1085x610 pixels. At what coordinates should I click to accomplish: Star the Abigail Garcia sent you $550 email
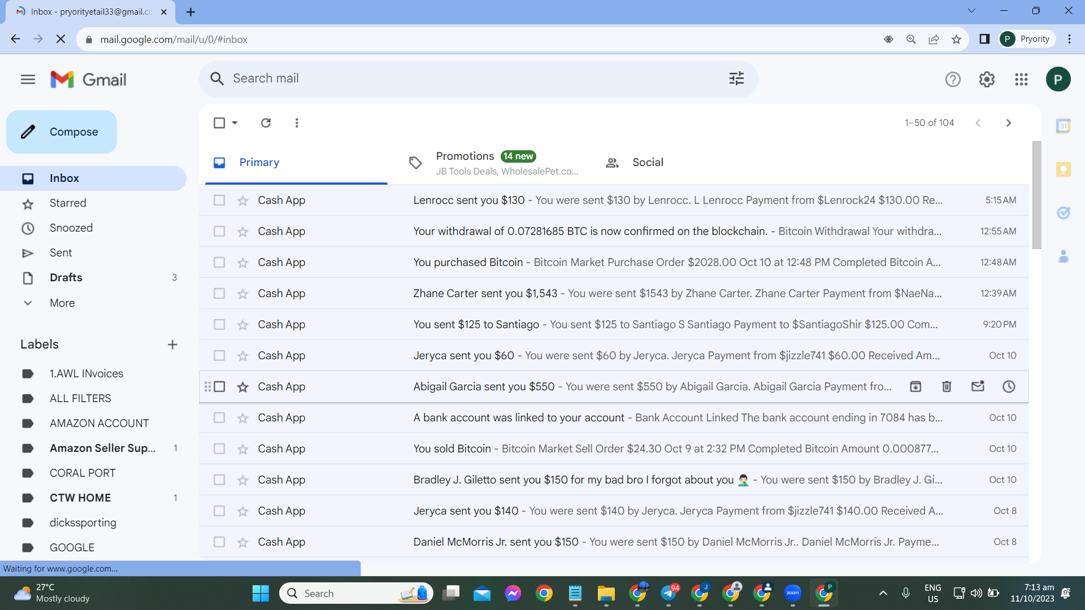coord(242,387)
